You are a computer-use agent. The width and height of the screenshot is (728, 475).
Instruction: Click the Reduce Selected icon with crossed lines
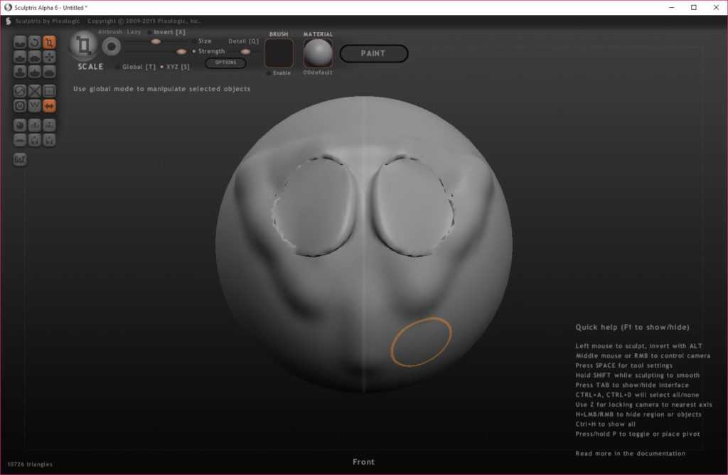click(34, 91)
